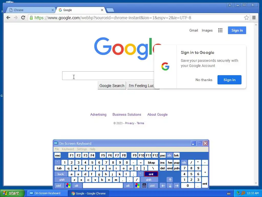Click the up arrow key
Viewport: 262px width, 197px height.
[170, 180]
